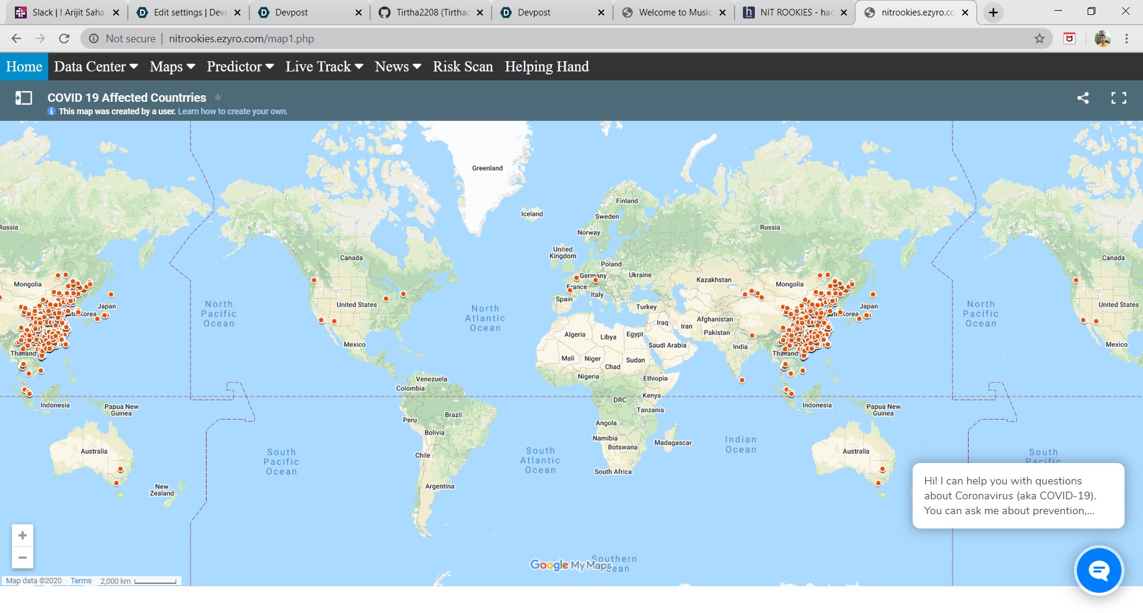The image size is (1143, 613).
Task: Expand the Predictor dropdown menu
Action: [240, 67]
